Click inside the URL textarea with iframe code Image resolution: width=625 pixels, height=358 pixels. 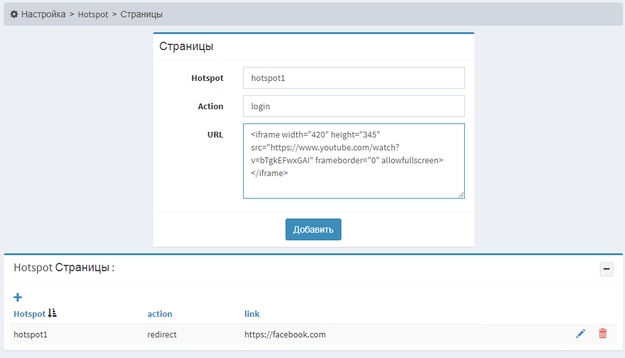pos(354,161)
